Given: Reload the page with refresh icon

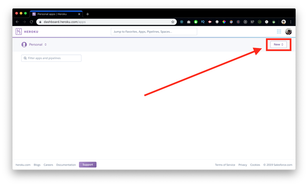Looking at the screenshot, I should tap(32, 22).
